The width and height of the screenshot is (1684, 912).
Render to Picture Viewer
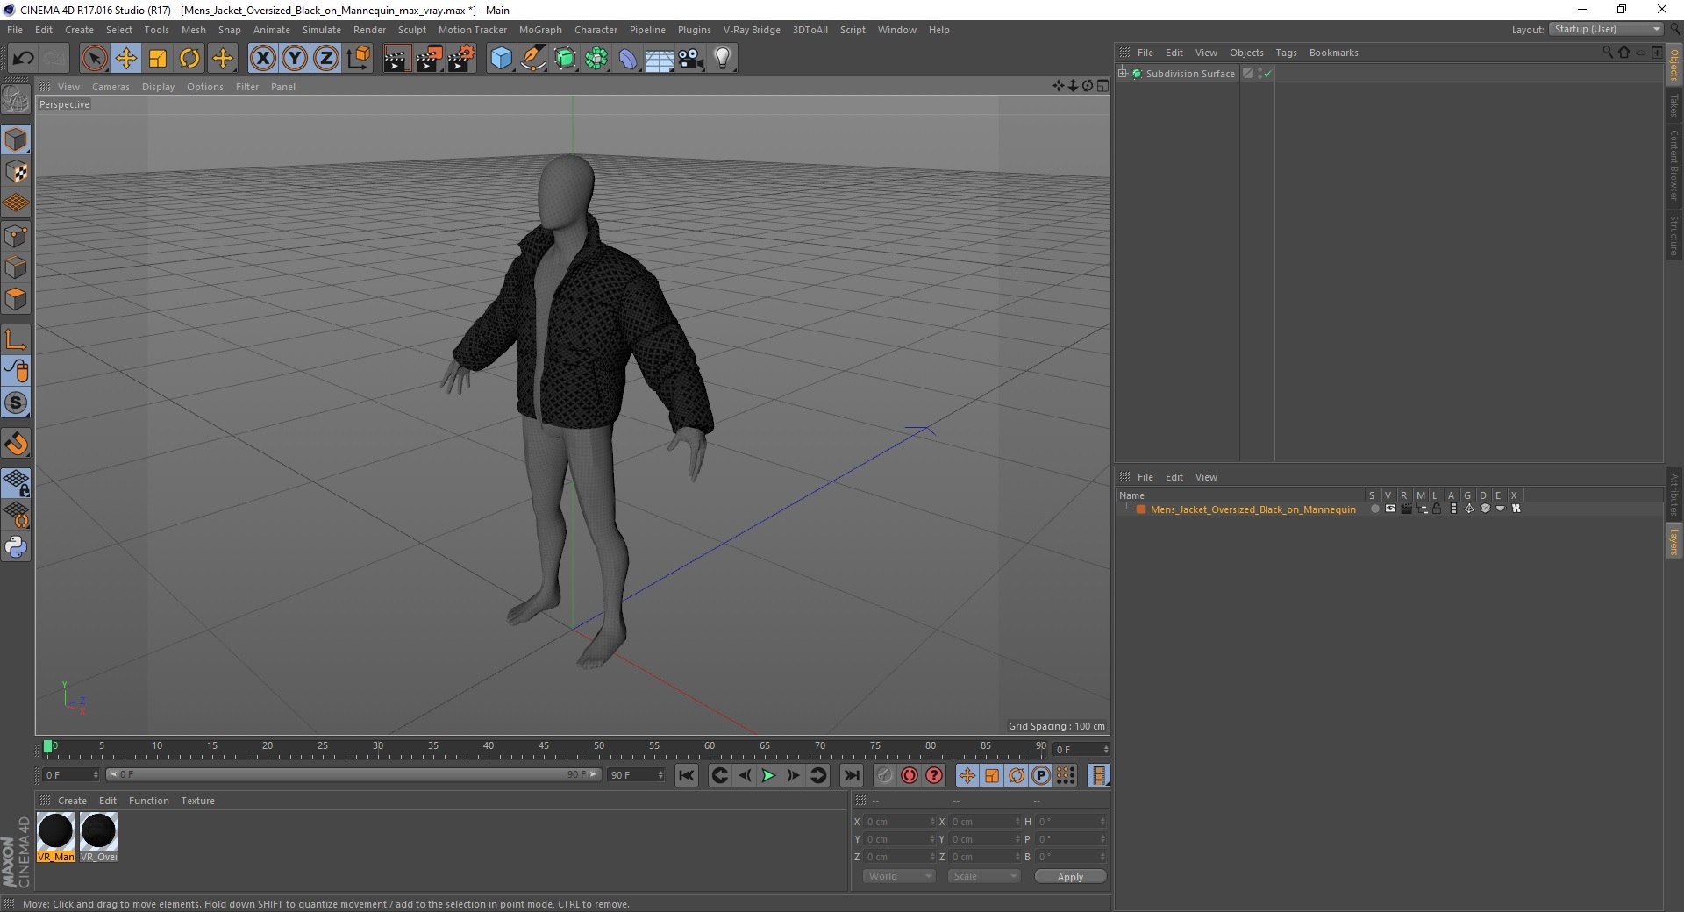tap(429, 59)
